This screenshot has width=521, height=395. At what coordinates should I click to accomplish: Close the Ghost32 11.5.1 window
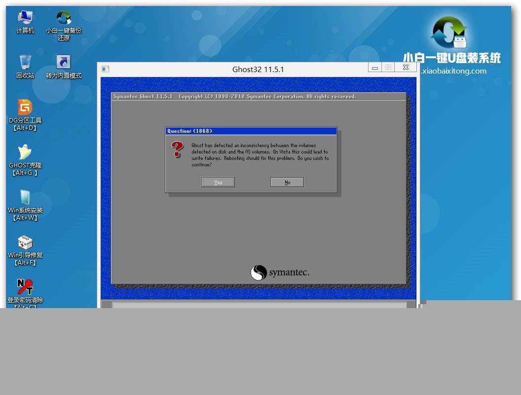406,68
